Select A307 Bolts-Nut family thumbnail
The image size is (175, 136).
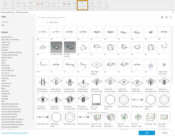click(124, 100)
